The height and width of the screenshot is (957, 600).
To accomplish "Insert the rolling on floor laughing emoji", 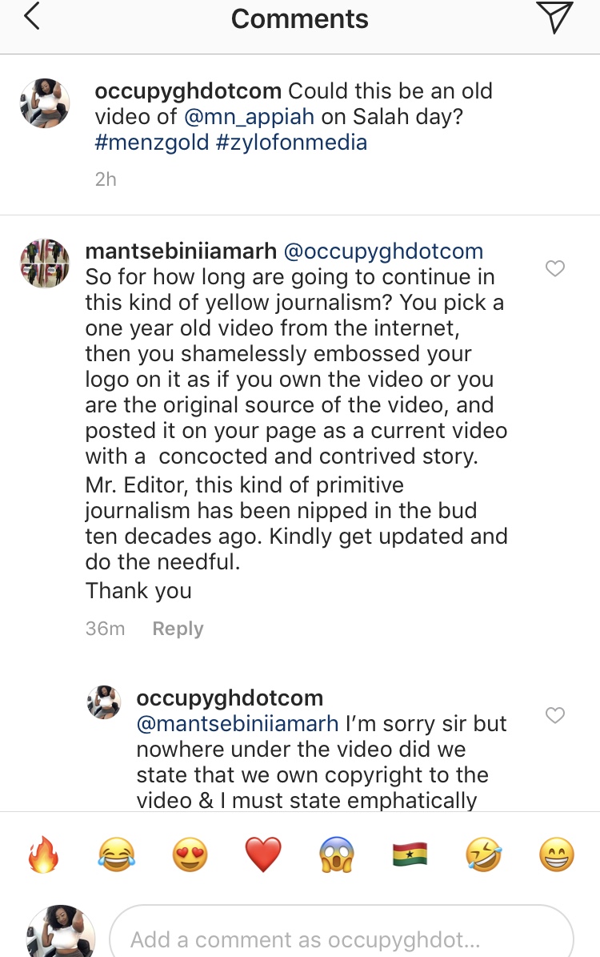I will point(483,854).
